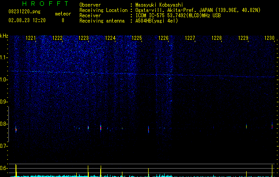This screenshot has height=177, width=279.
Task: Click the yellow power spike between 1225 and 1226
Action: click(149, 173)
